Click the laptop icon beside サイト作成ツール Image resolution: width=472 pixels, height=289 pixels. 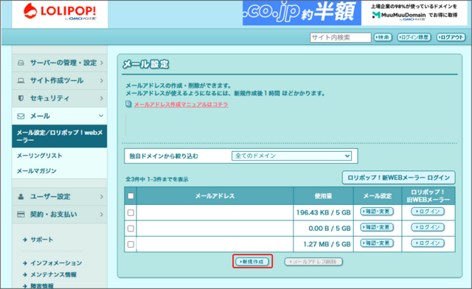21,80
